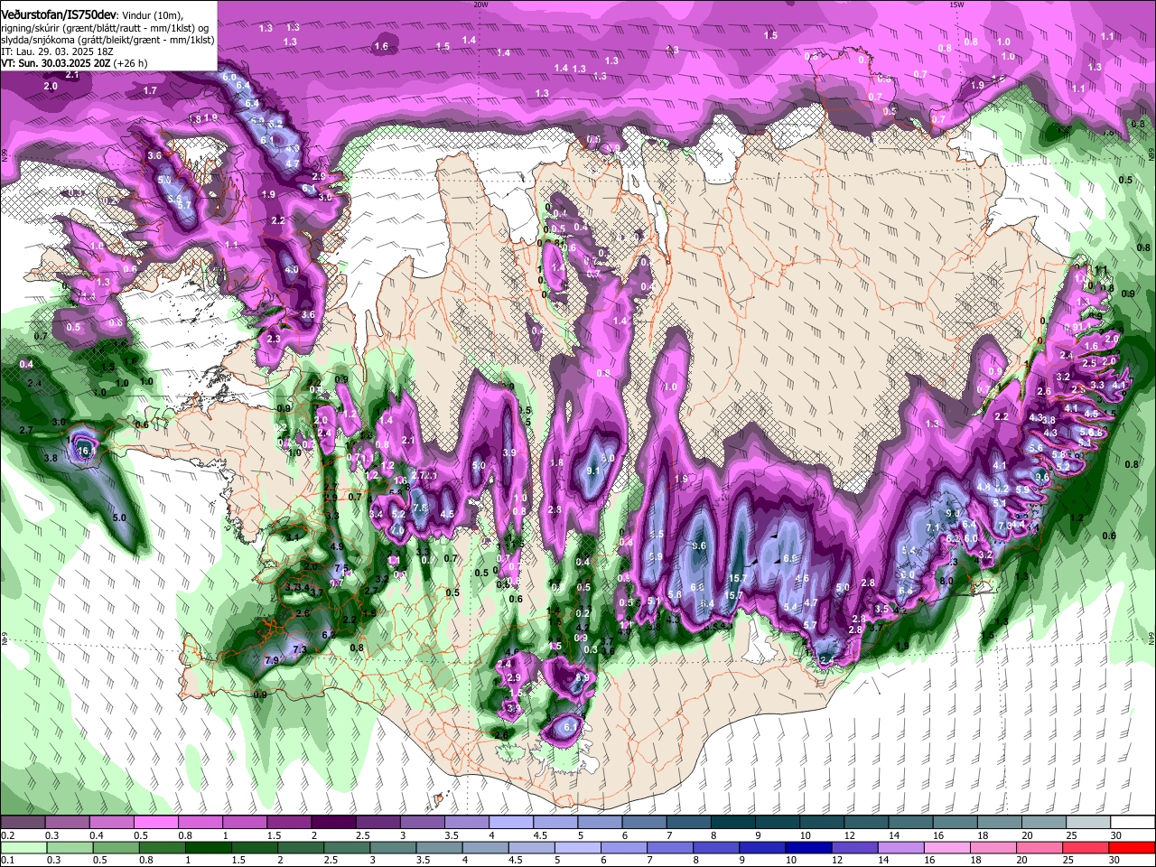The height and width of the screenshot is (867, 1156).
Task: Select snow legend swatch between 4.5 and 5
Action: [x=555, y=822]
